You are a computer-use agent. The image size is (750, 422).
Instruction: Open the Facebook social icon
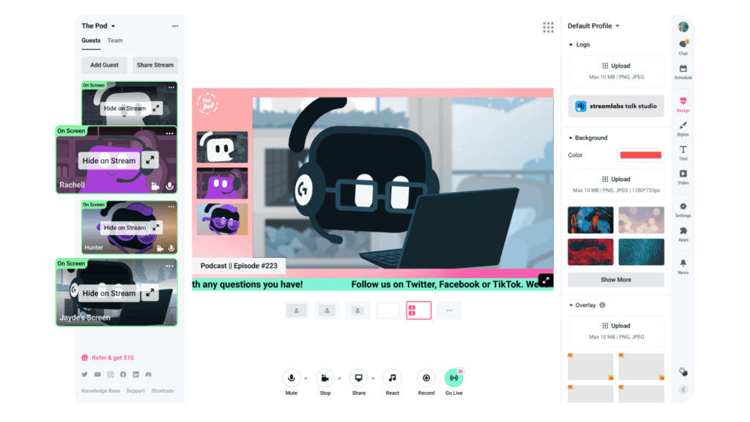[123, 374]
